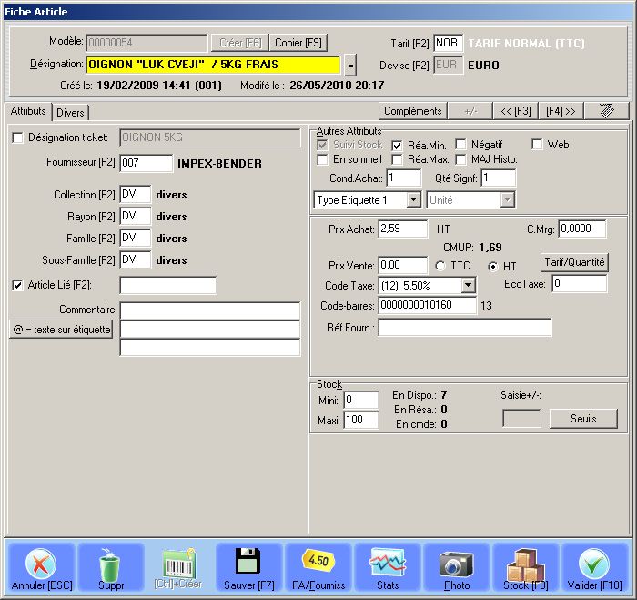Go to previous article with << [F3]
The height and width of the screenshot is (600, 637).
(516, 110)
